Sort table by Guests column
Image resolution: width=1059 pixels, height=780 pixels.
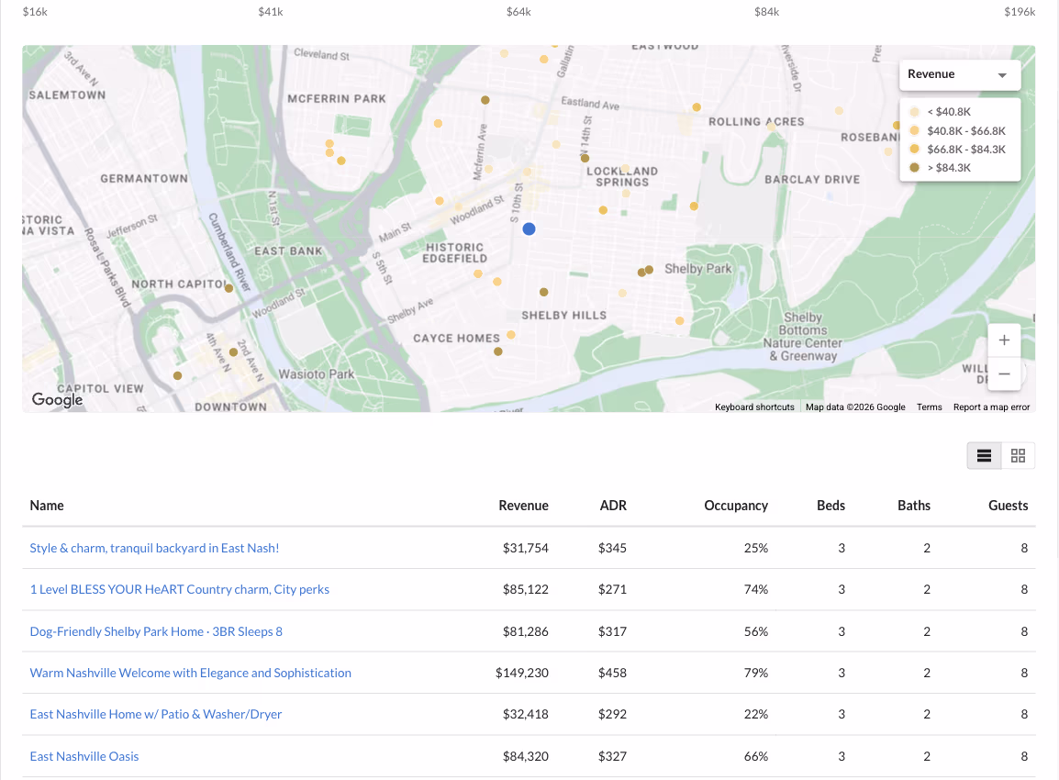coord(1008,505)
